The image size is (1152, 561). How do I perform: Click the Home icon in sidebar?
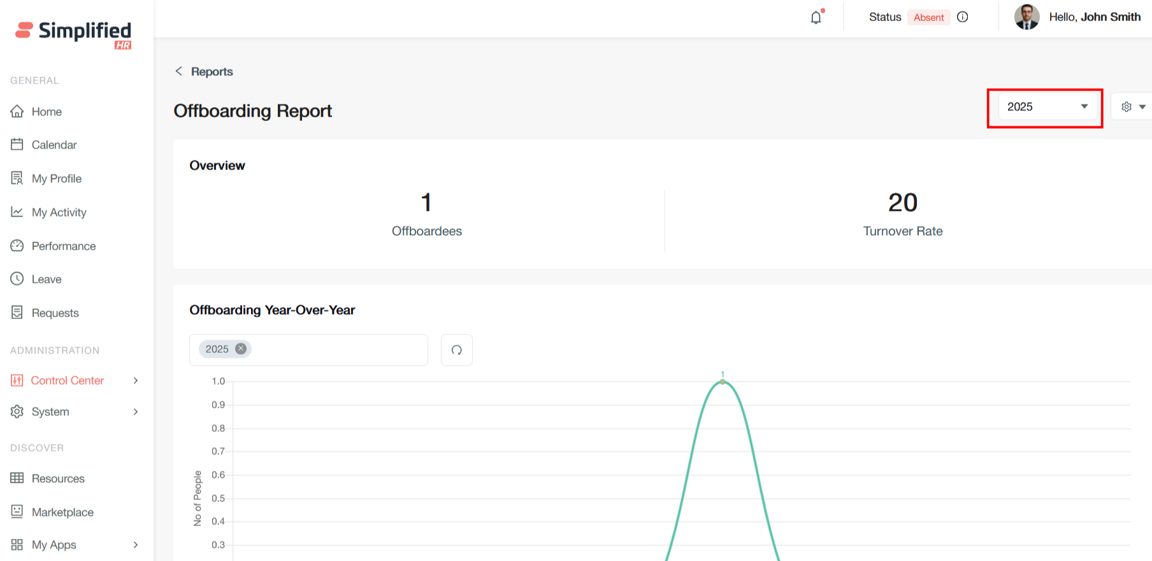point(17,111)
